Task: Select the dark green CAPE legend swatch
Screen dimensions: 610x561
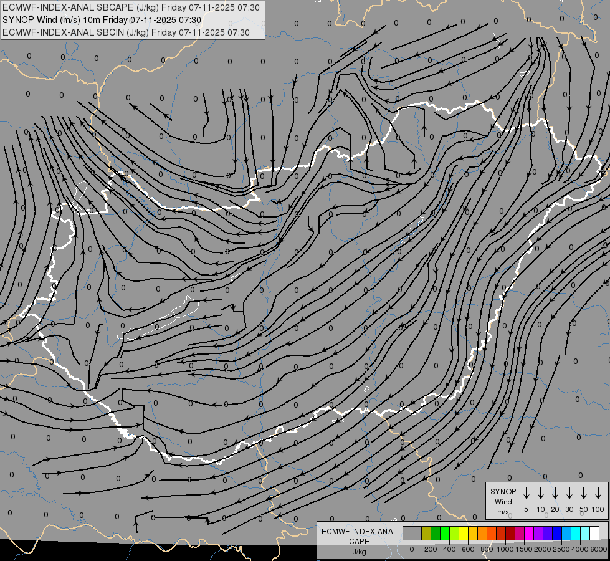Action: pyautogui.click(x=436, y=533)
